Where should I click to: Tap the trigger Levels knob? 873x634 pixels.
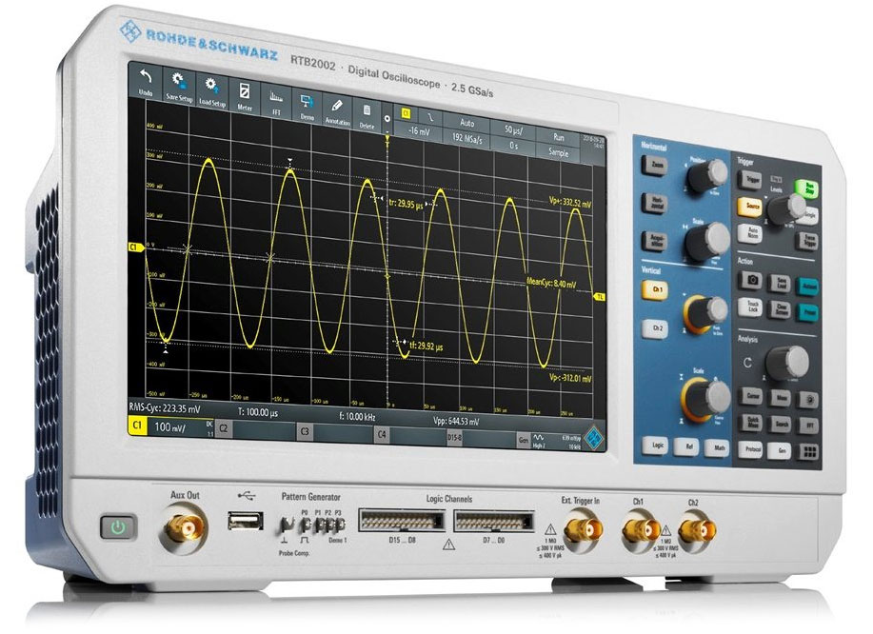click(786, 208)
